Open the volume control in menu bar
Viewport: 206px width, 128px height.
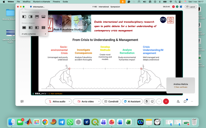[145, 2]
